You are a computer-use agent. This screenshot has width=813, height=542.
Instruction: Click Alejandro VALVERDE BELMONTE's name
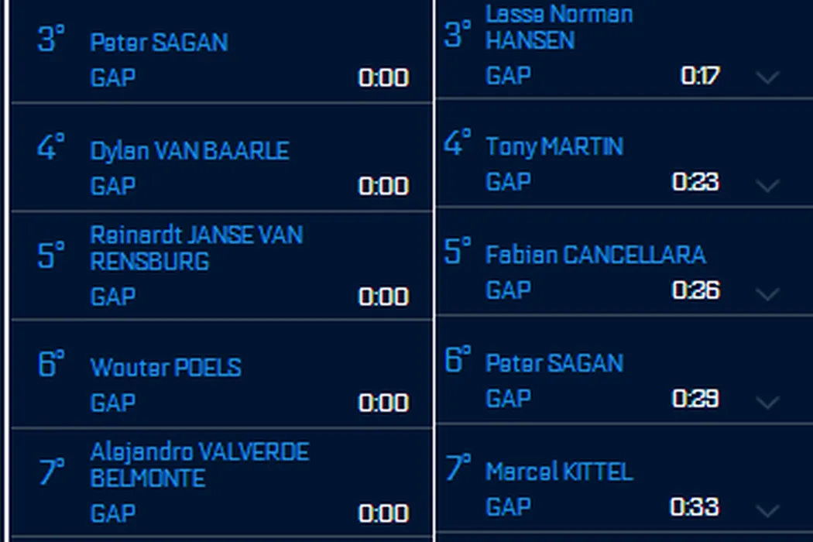pyautogui.click(x=199, y=465)
